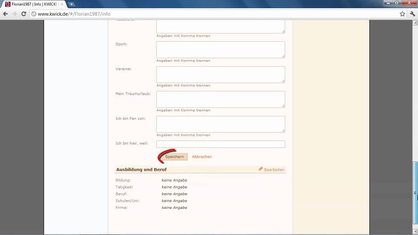Click the scrollbar up arrow
This screenshot has height=235, width=418.
[x=415, y=23]
